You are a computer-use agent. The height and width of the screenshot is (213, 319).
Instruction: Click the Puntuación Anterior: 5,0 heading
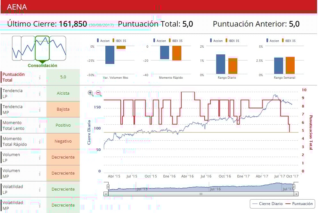pos(256,24)
